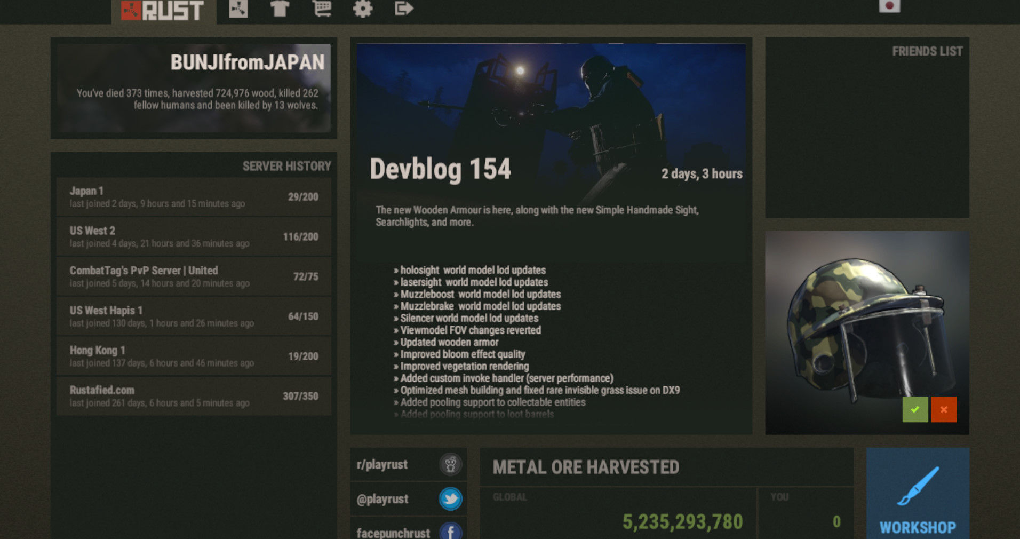Image resolution: width=1020 pixels, height=539 pixels.
Task: Click the Twitter bird icon
Action: pyautogui.click(x=451, y=499)
